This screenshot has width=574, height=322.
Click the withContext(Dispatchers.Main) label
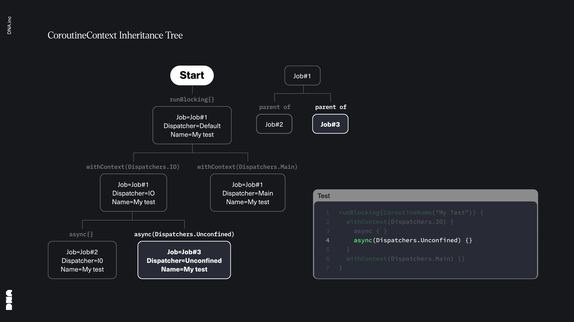click(247, 167)
